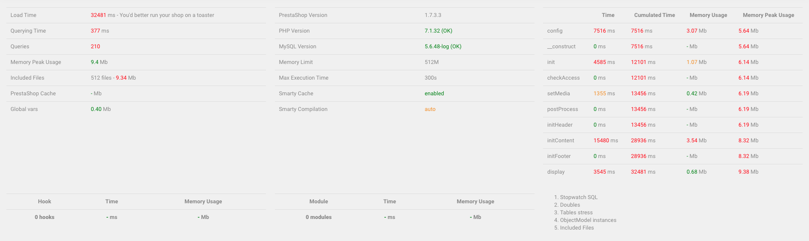Viewport: 809px width, 241px height.
Task: Select the config row label
Action: pos(555,31)
